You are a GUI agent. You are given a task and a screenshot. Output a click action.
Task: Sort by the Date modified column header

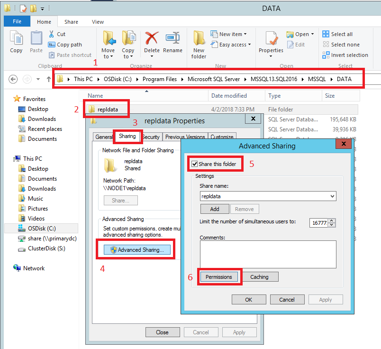point(236,96)
